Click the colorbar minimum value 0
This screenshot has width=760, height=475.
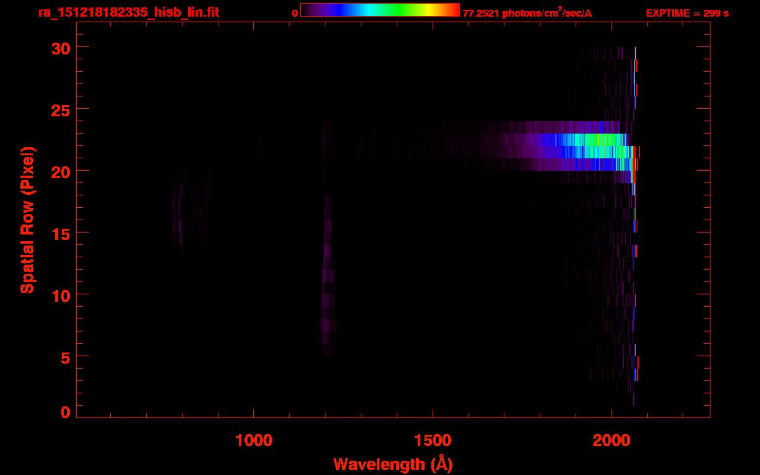pyautogui.click(x=295, y=13)
